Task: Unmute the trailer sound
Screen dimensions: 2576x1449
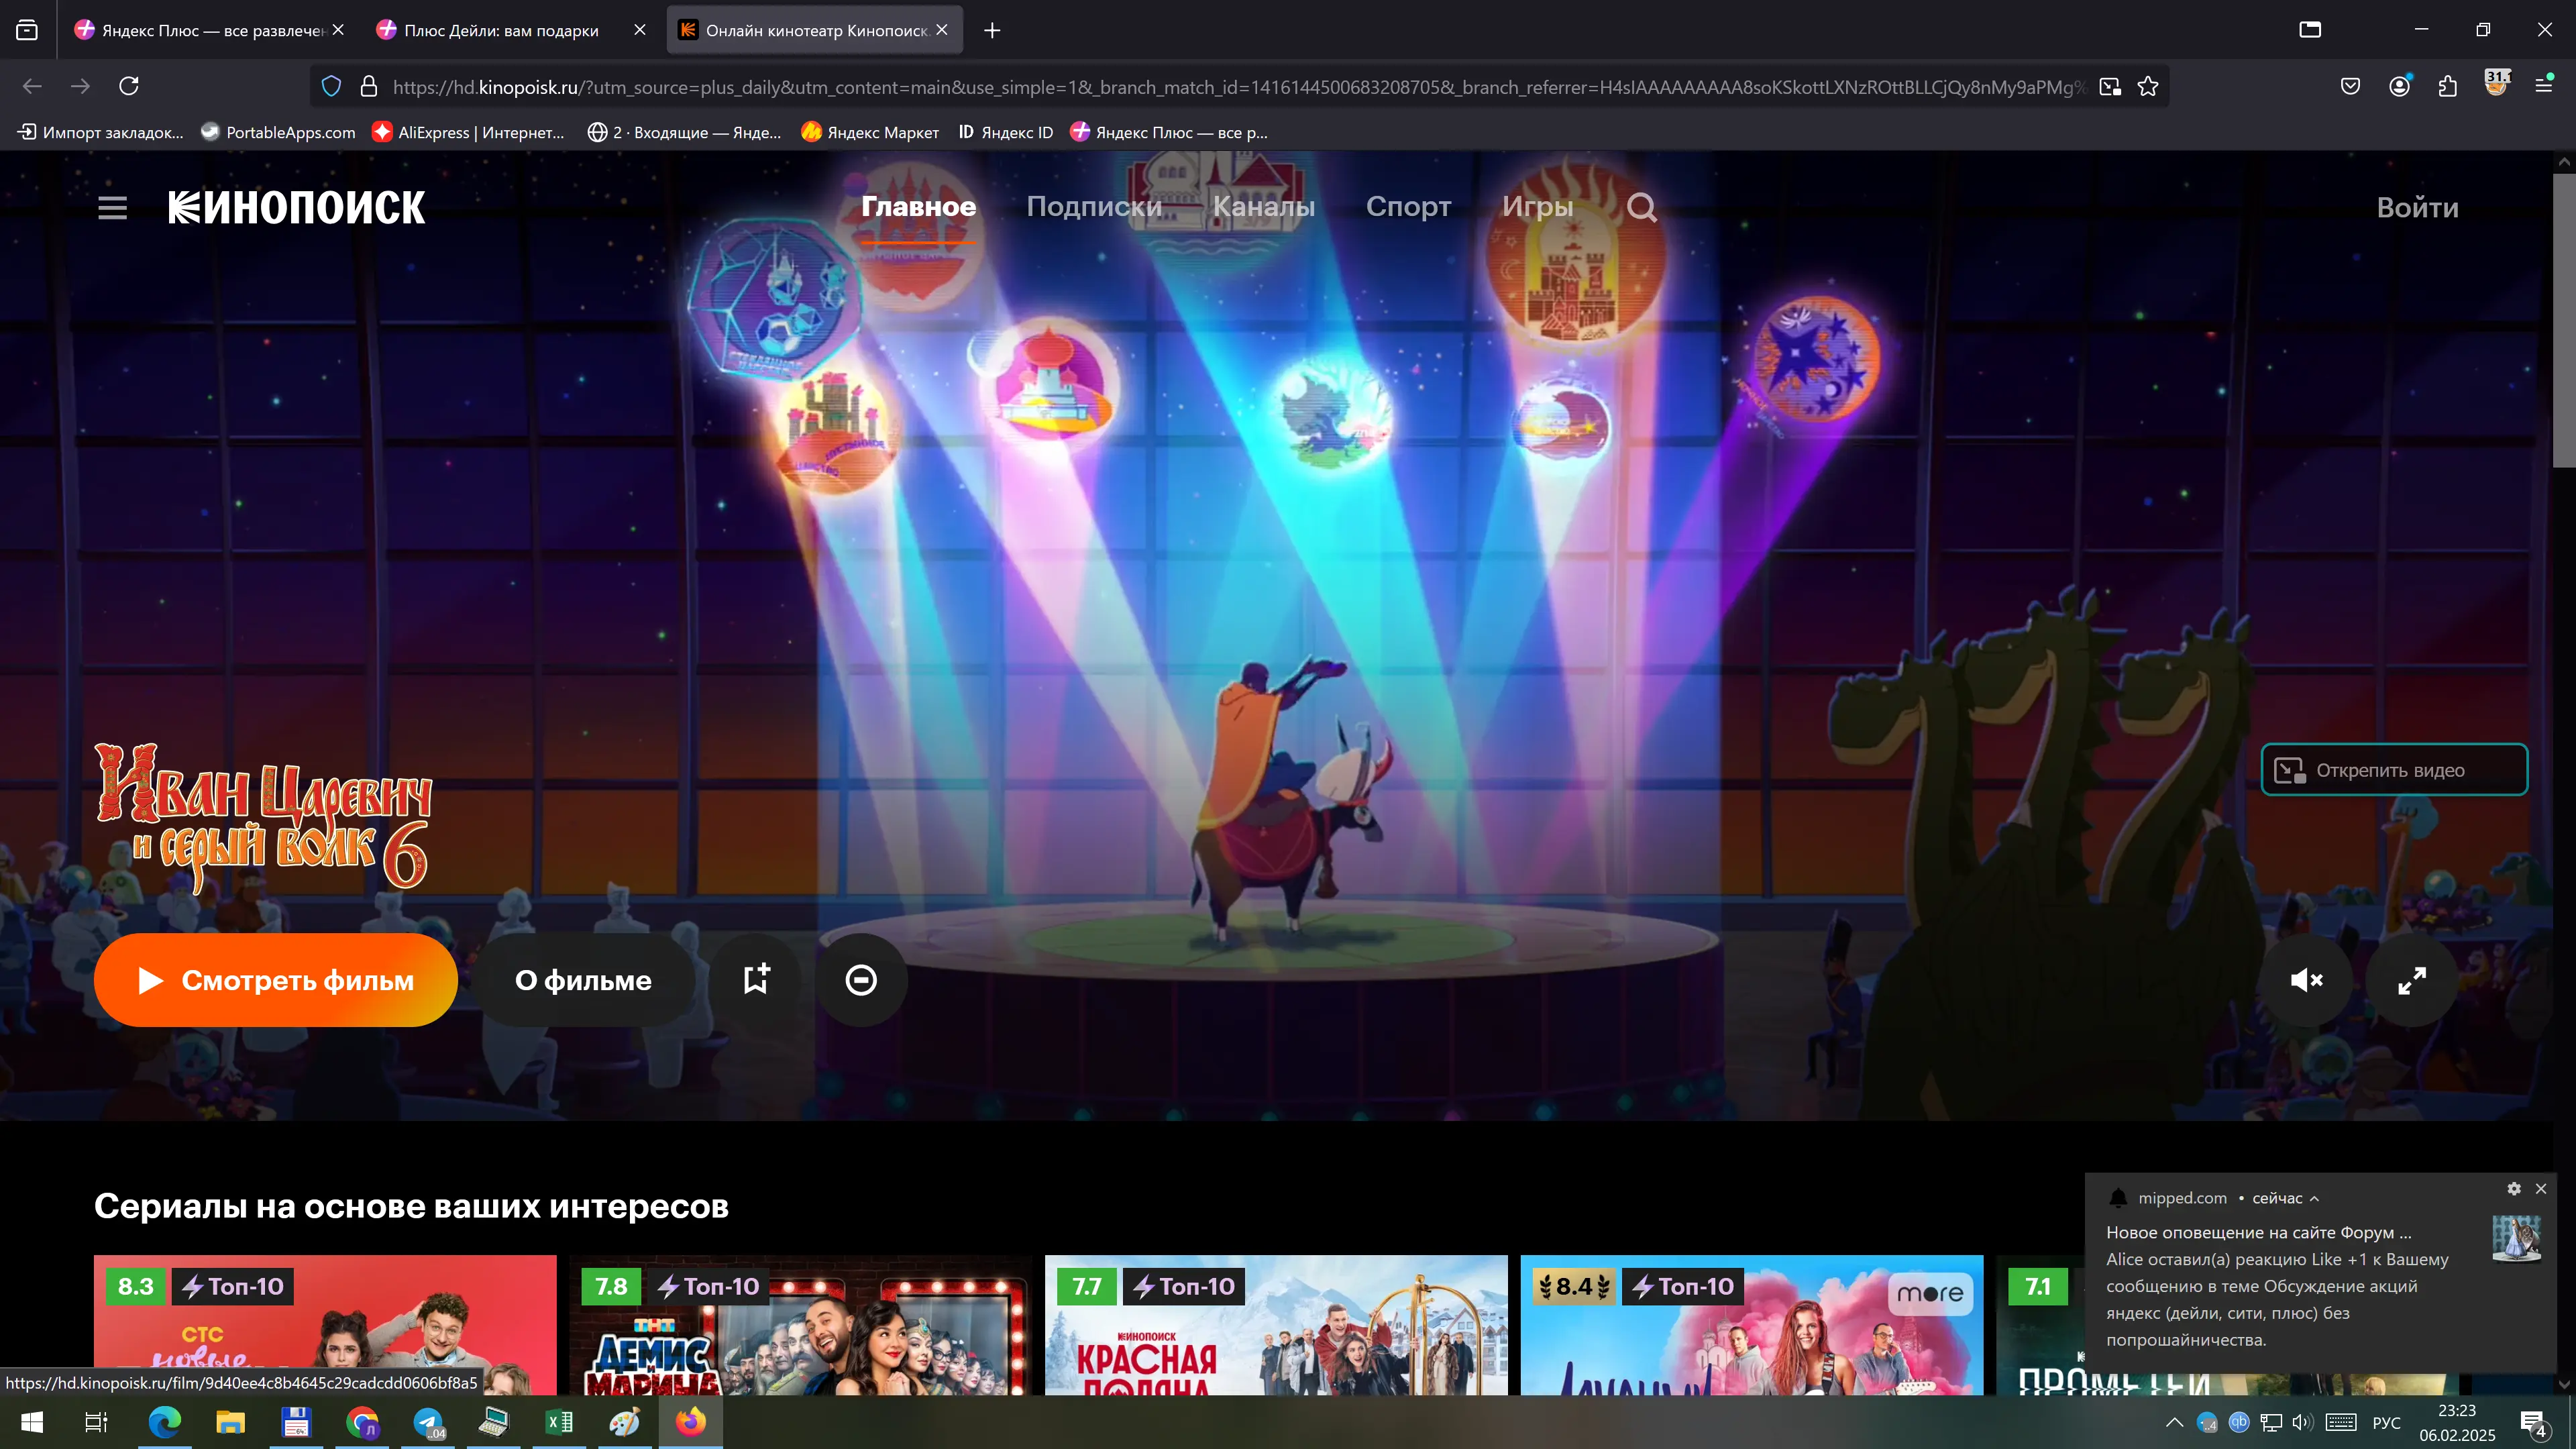Action: click(2306, 980)
